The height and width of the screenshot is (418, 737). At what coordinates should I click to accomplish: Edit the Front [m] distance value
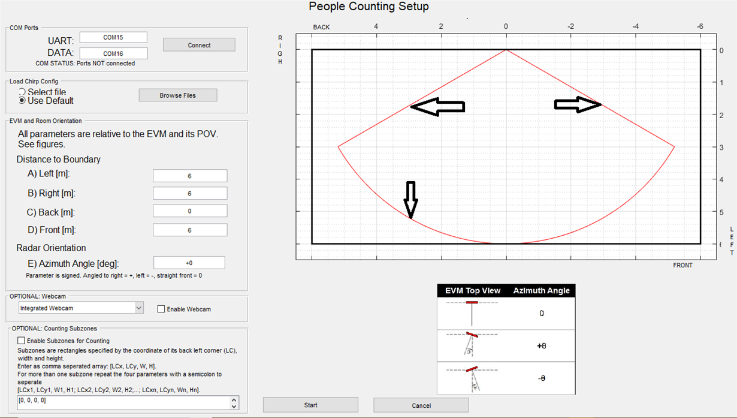pos(190,230)
